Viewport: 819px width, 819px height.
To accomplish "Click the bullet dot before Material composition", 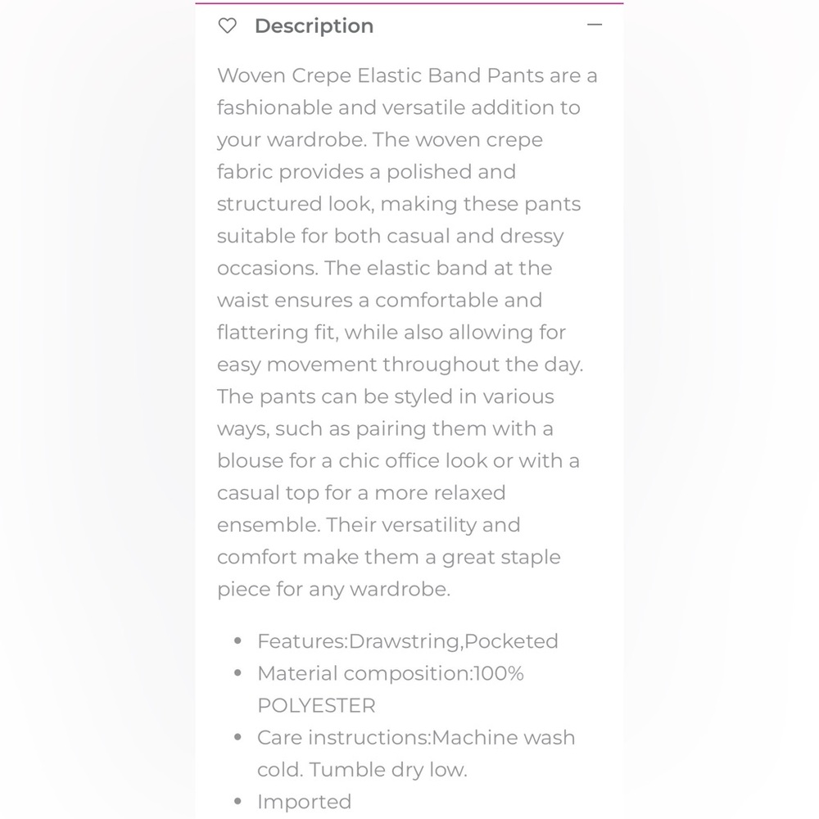I will (x=238, y=672).
